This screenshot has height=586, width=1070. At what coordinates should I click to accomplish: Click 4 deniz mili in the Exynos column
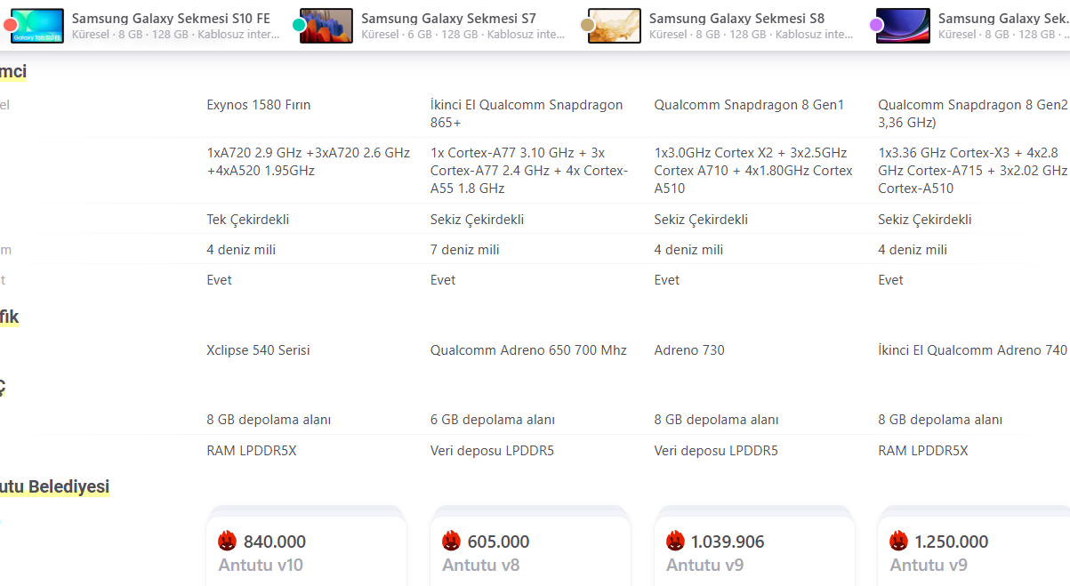click(241, 250)
